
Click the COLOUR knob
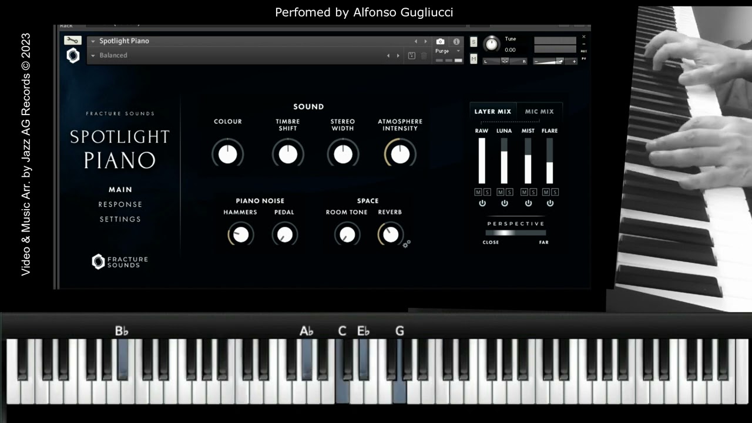click(228, 154)
